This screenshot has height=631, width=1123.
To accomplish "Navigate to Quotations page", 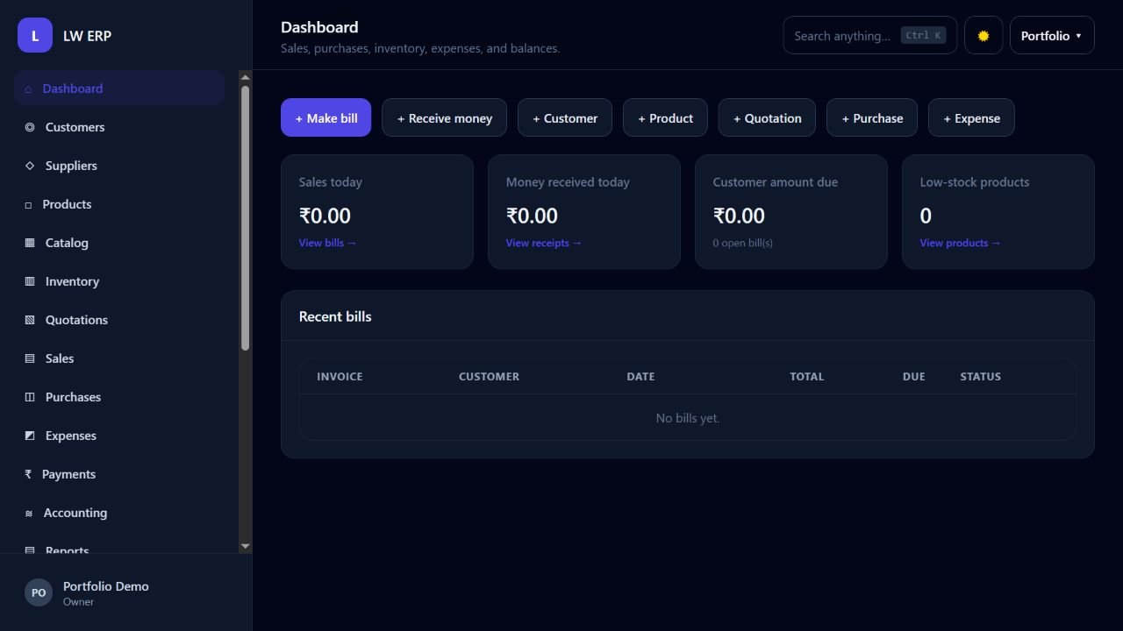I will [119, 320].
